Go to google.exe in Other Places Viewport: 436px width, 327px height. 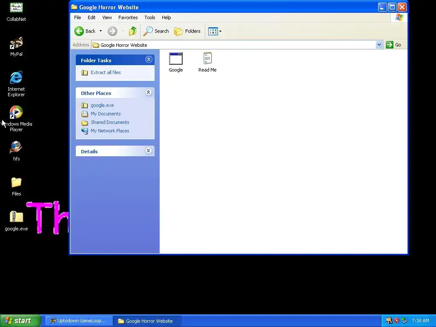[x=102, y=105]
